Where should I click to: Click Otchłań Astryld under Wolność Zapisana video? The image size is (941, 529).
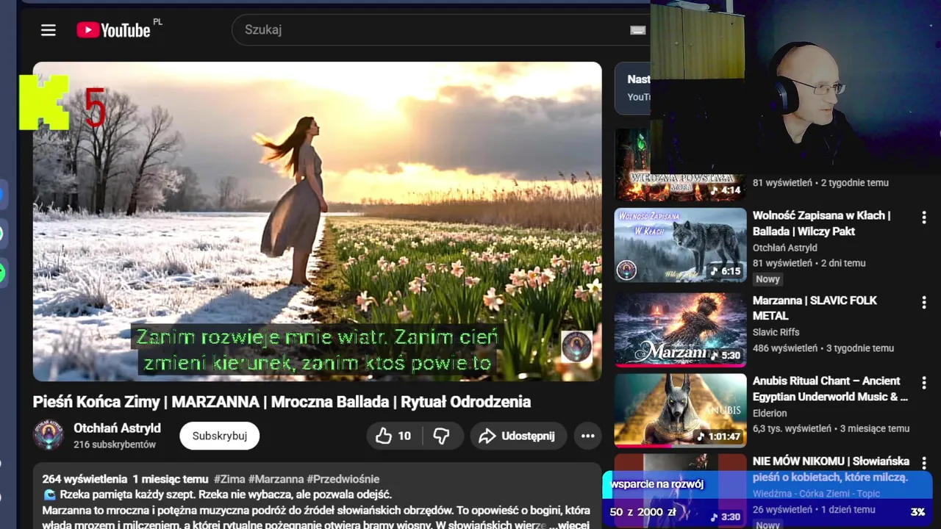(x=784, y=248)
